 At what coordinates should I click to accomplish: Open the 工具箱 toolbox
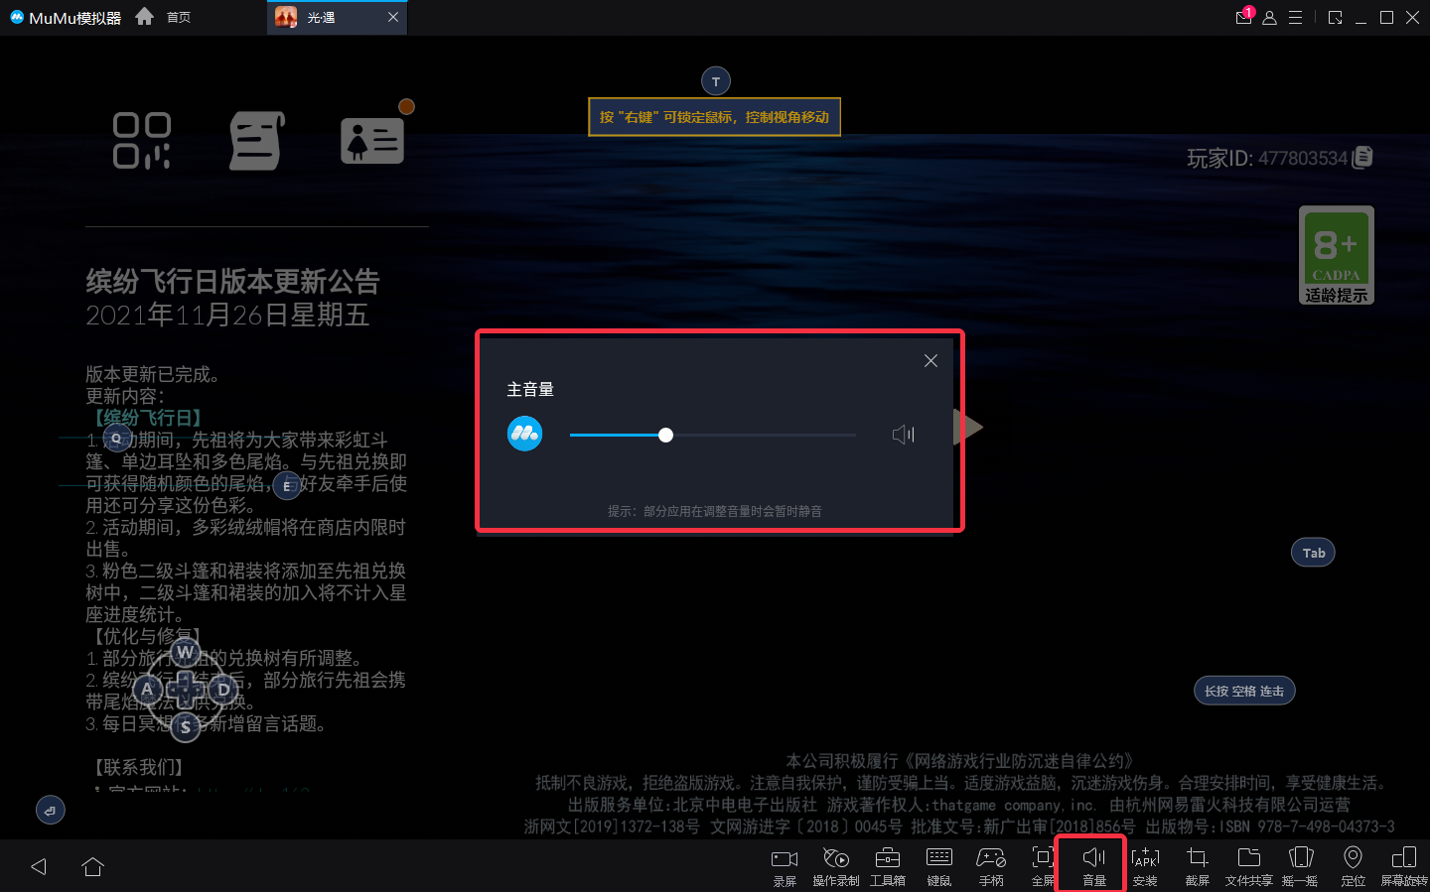(x=888, y=865)
